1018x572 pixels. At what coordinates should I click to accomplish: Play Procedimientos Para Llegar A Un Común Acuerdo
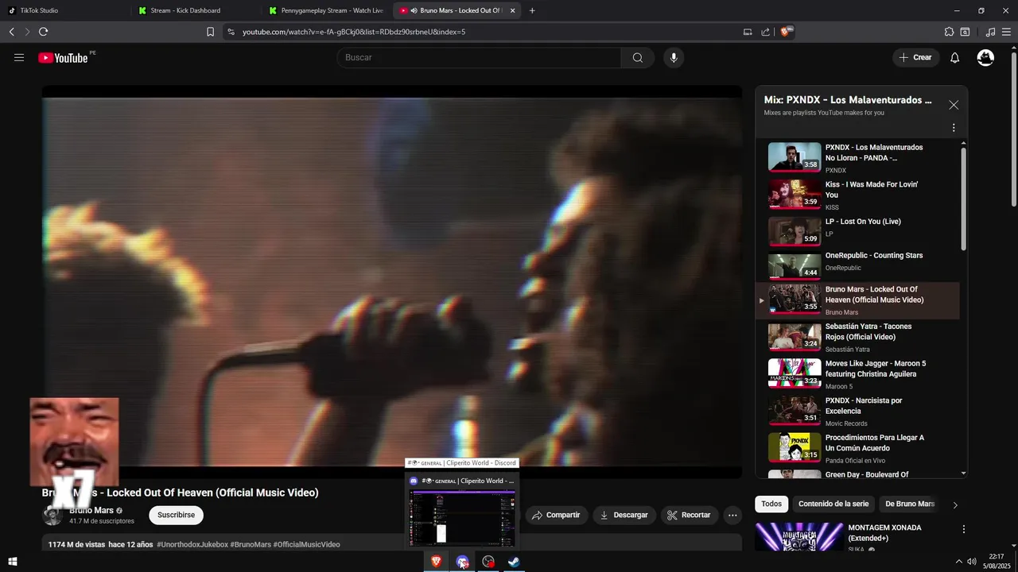point(857,448)
